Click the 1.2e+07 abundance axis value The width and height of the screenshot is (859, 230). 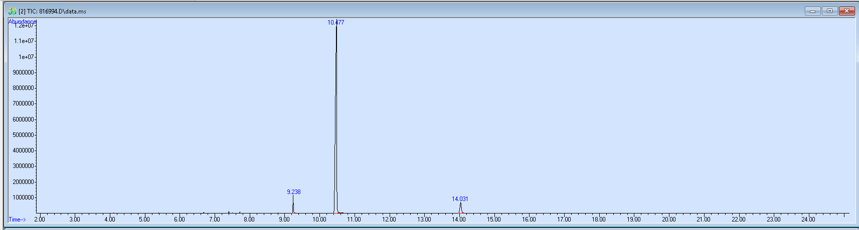pyautogui.click(x=24, y=26)
